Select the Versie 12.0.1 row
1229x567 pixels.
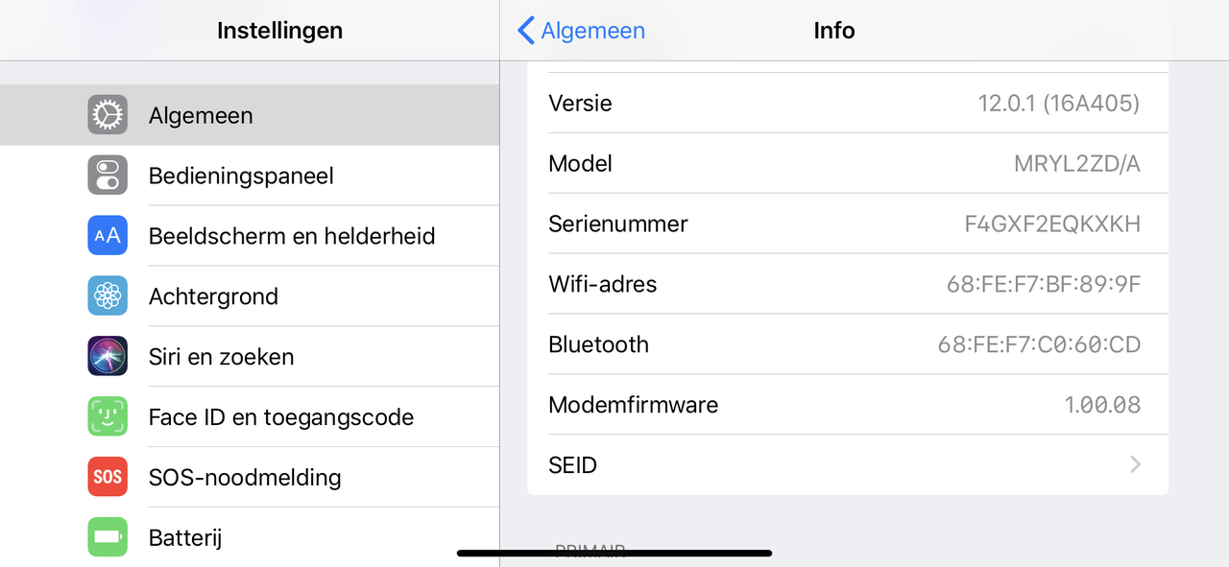click(x=848, y=103)
